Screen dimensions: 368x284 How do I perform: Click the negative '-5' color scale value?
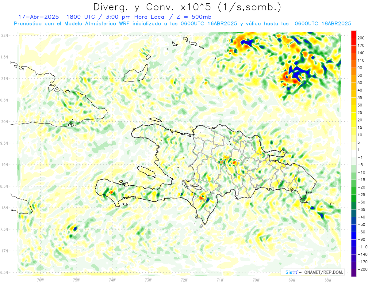pyautogui.click(x=360, y=165)
